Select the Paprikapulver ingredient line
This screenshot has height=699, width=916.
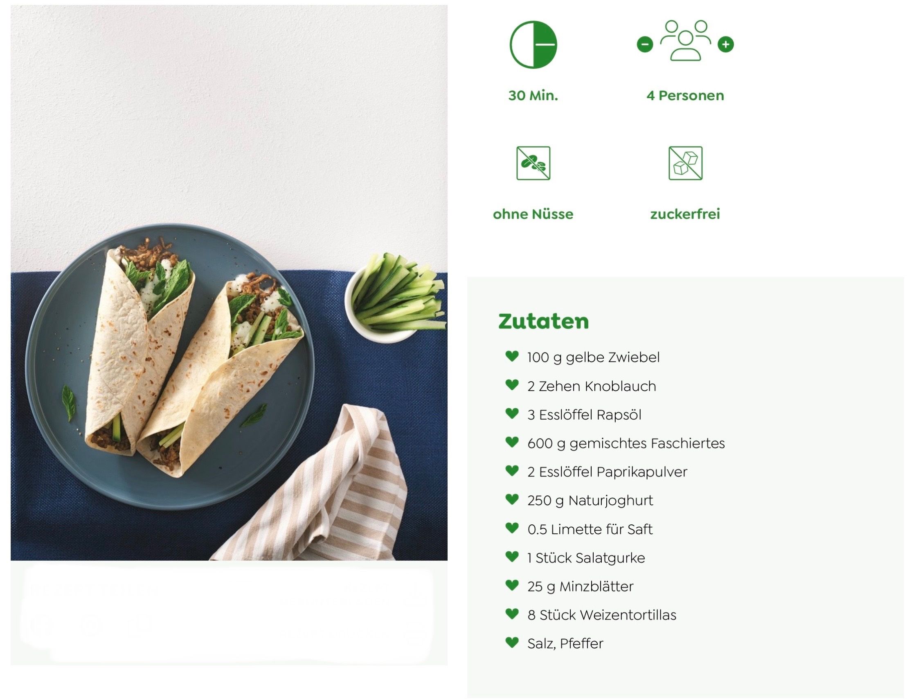point(607,472)
